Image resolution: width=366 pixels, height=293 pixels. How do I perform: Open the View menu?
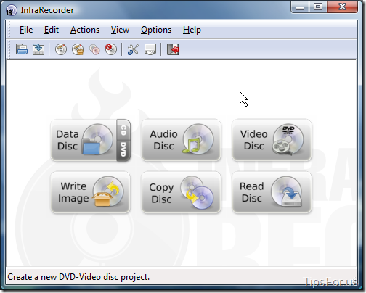tap(120, 30)
